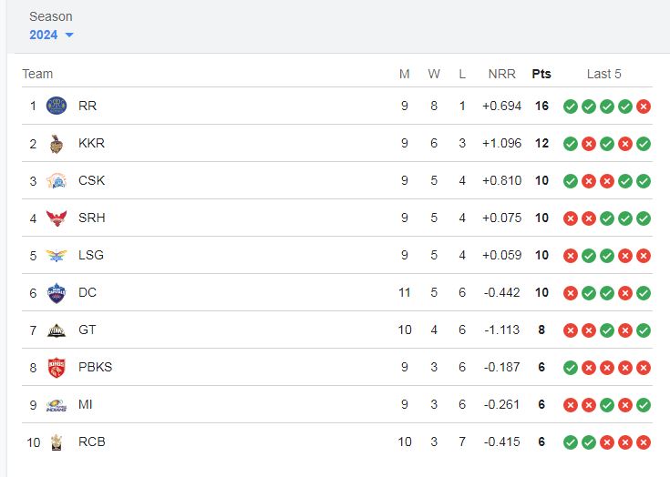Open the Season 2024 dropdown
670x477 pixels.
point(51,35)
